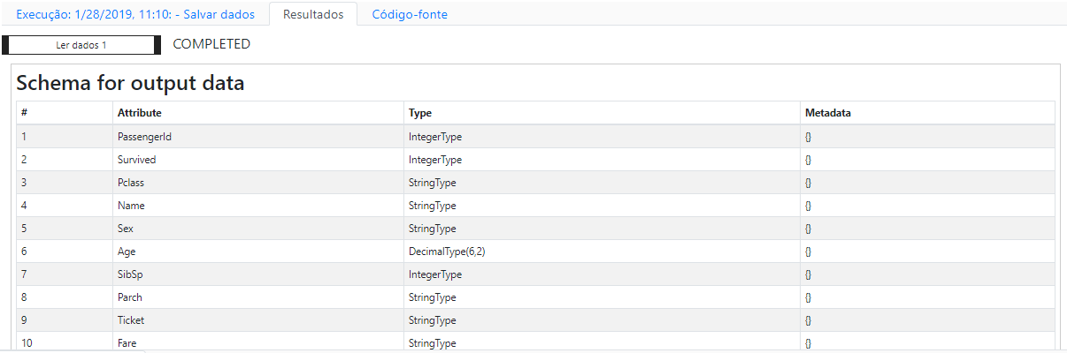Image resolution: width=1067 pixels, height=353 pixels.
Task: Click the COMPLETED status label
Action: pos(211,44)
